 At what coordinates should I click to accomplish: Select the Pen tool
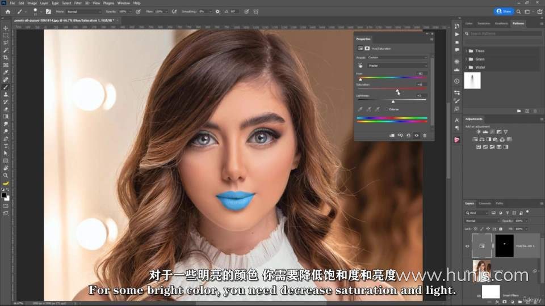(6, 139)
